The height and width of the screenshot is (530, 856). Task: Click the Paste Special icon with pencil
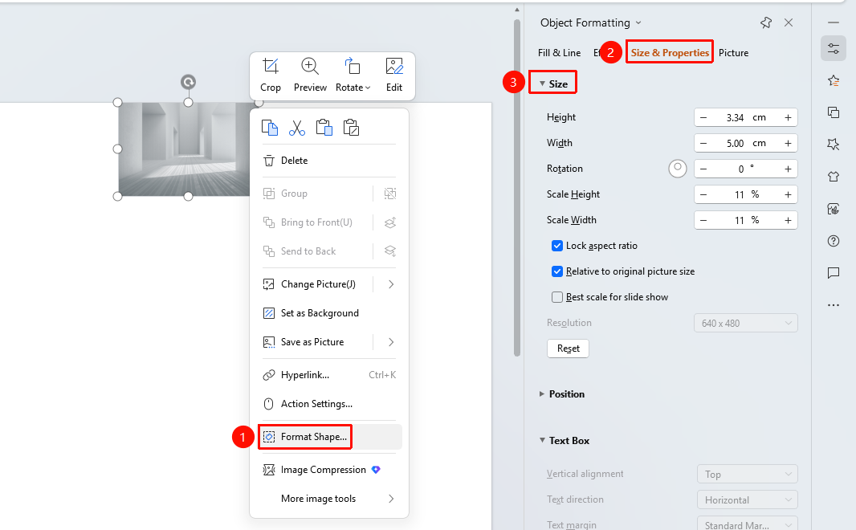(x=351, y=128)
